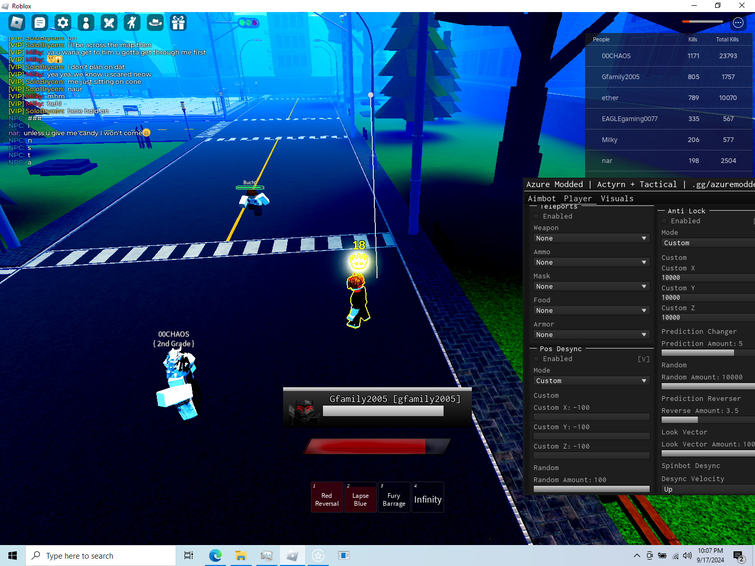755x566 pixels.
Task: Open File Explorer from the taskbar
Action: point(241,556)
